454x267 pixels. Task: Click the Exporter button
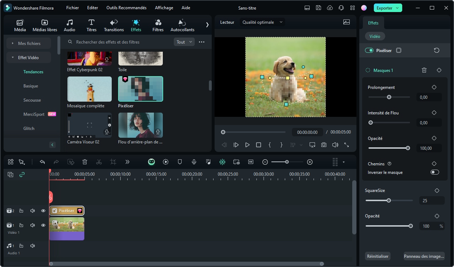[x=388, y=8]
